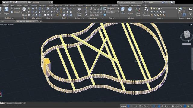
Task: Click the search binoculars icon
Action: click(144, 2)
